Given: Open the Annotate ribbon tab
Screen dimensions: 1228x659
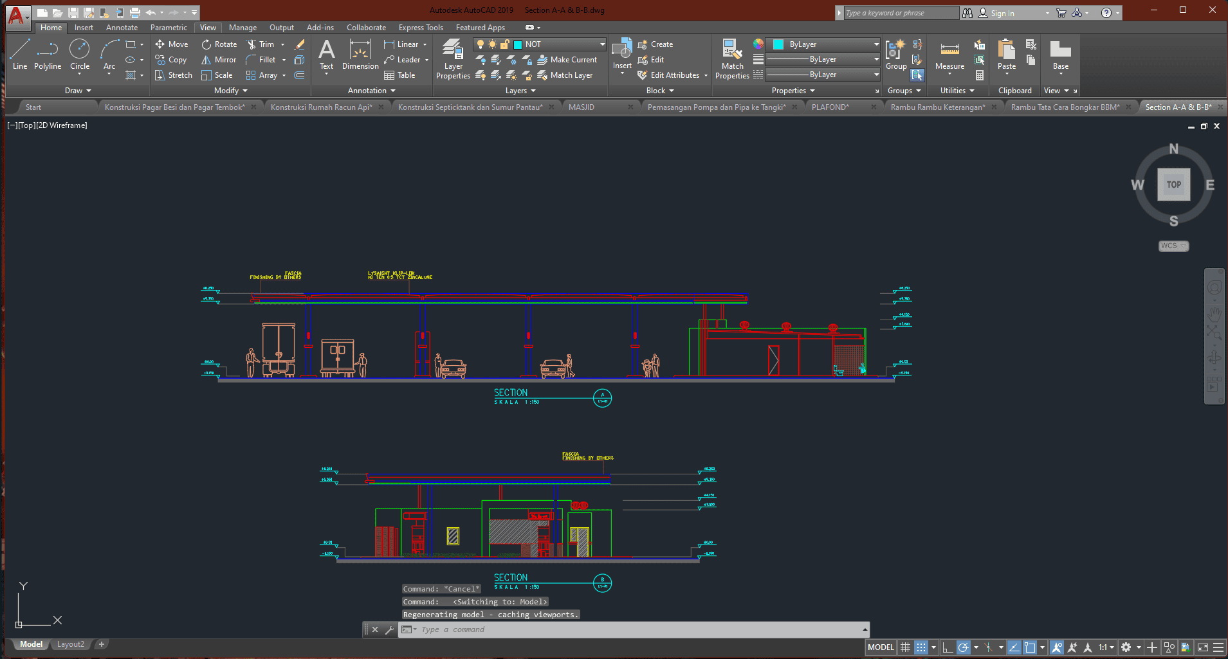Looking at the screenshot, I should [122, 28].
